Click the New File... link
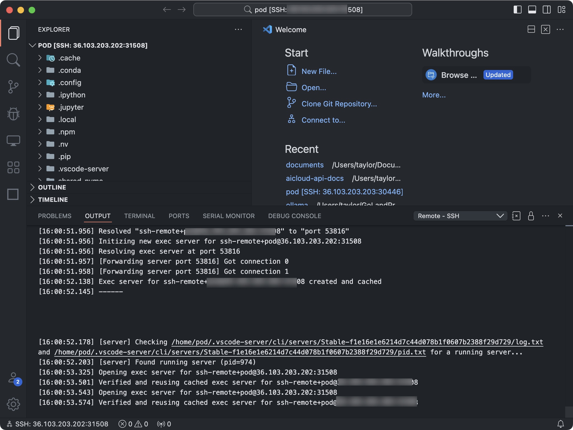The image size is (573, 430). (x=319, y=71)
